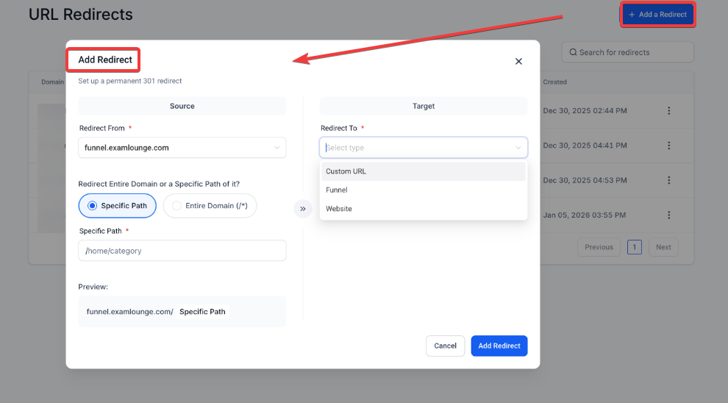The height and width of the screenshot is (403, 728).
Task: Click the double-arrow icon between Source and Target
Action: (303, 209)
